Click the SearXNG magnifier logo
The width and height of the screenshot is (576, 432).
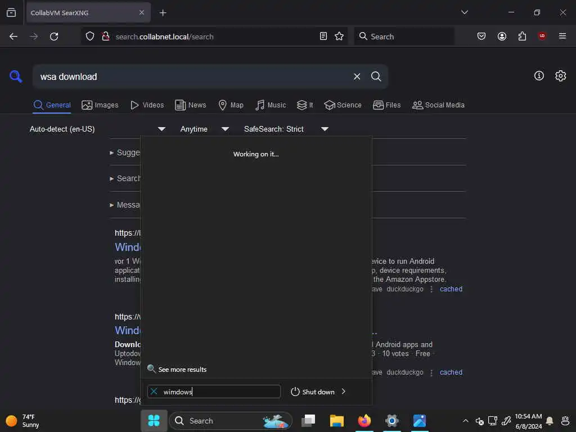coord(16,76)
